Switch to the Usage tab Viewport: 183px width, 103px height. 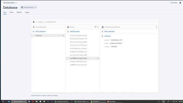point(27,12)
